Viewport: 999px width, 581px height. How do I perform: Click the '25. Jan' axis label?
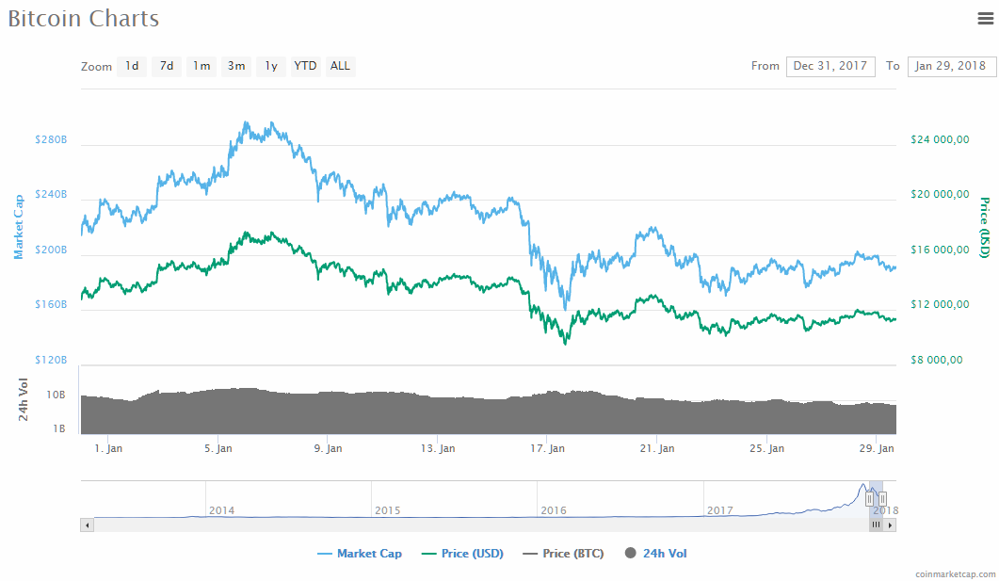[x=766, y=448]
